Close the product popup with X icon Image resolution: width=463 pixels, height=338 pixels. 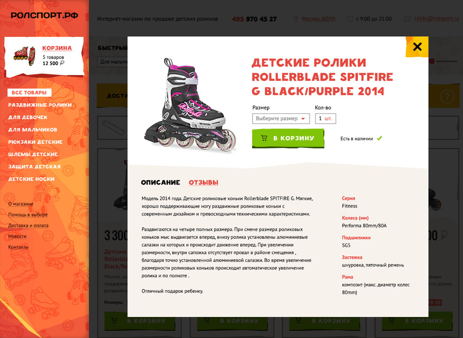417,46
